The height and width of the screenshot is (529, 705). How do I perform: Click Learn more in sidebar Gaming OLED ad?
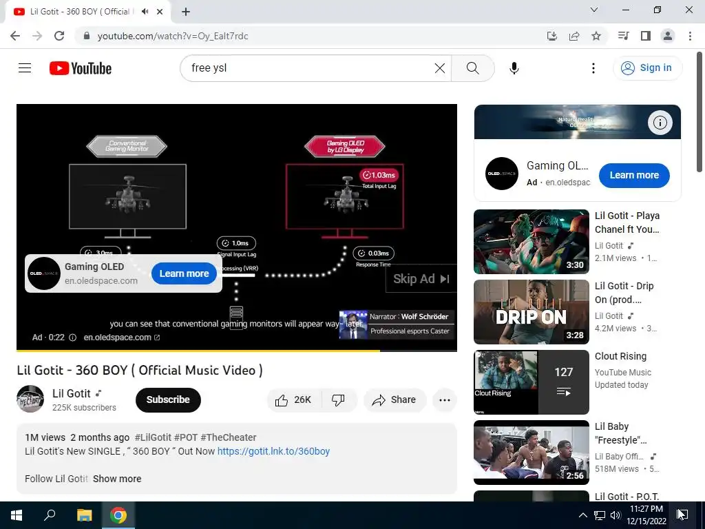click(634, 176)
